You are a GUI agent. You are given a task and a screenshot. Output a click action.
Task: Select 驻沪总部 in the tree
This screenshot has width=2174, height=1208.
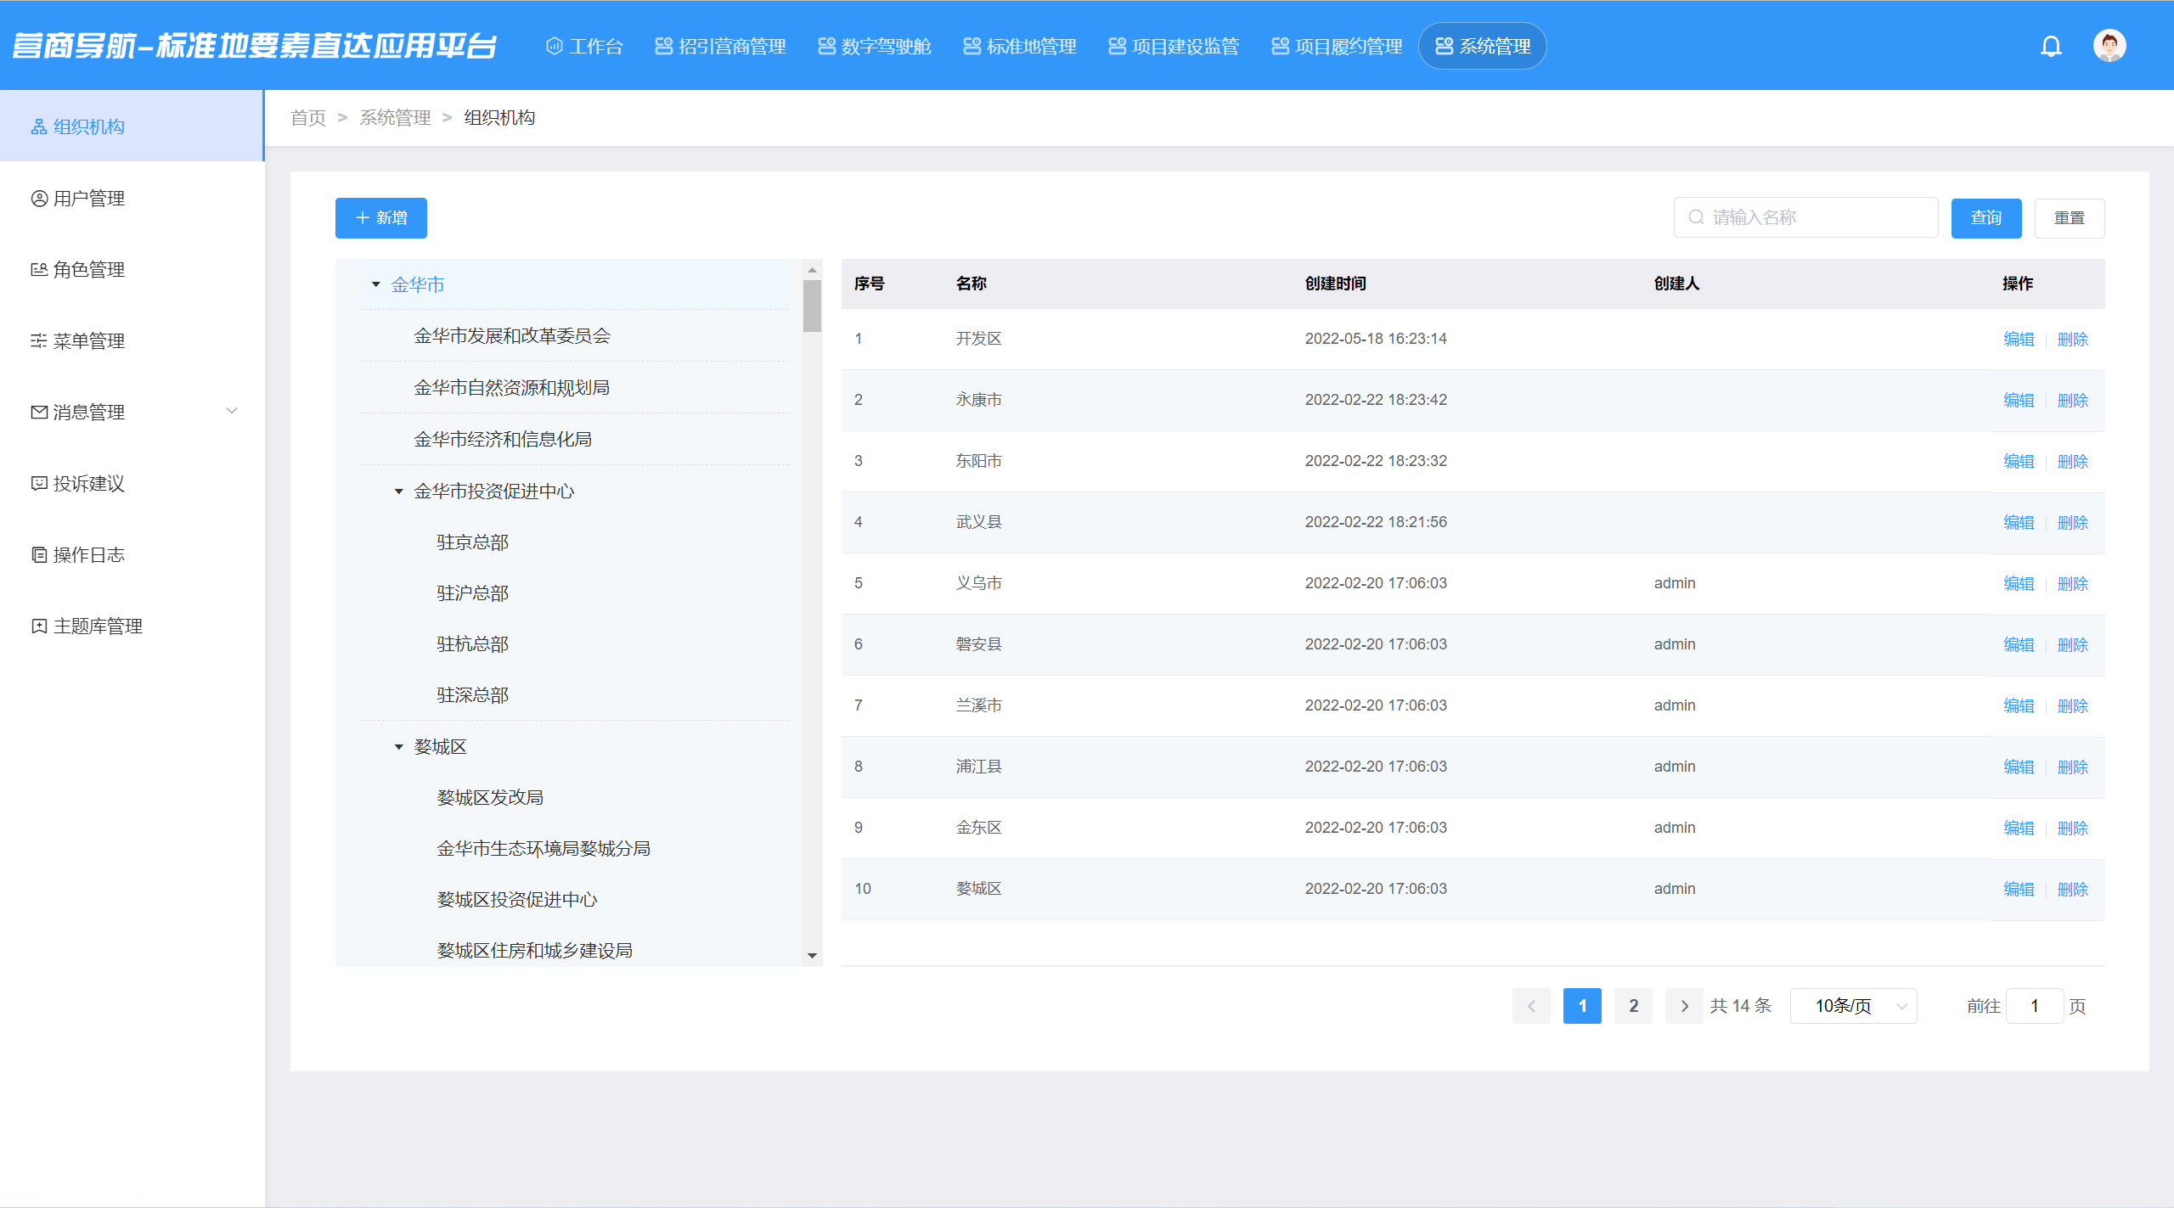pyautogui.click(x=473, y=593)
